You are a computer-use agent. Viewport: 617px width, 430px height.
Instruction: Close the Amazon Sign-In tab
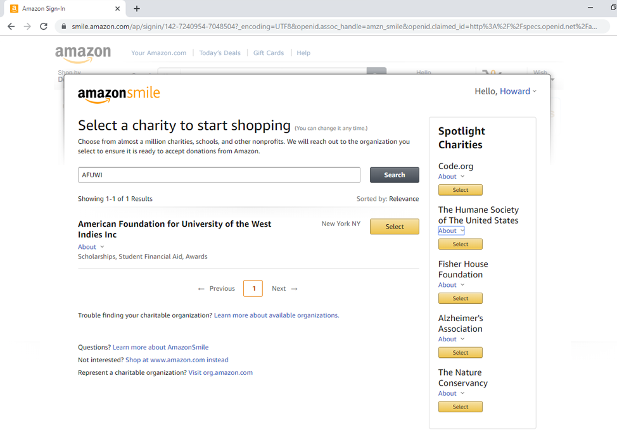(117, 9)
